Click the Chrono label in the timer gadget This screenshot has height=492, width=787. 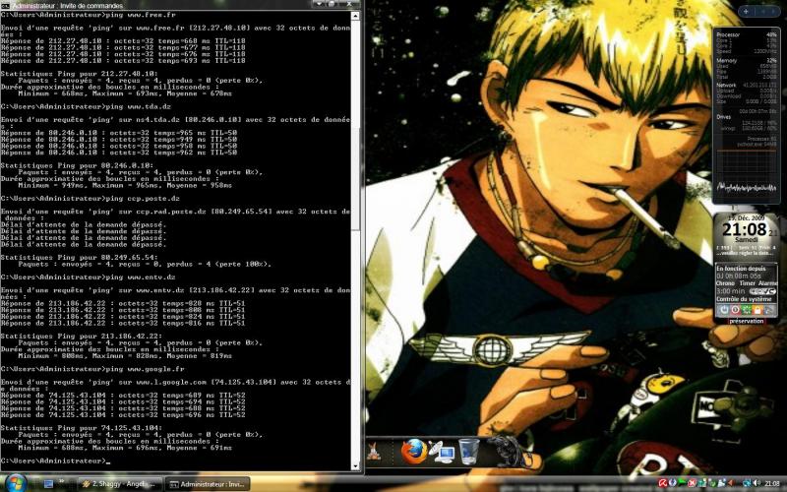coord(726,281)
